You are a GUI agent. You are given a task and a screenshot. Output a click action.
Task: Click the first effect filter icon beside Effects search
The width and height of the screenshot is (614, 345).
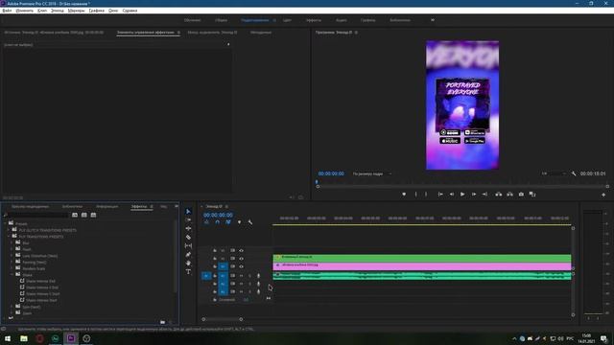pyautogui.click(x=75, y=215)
